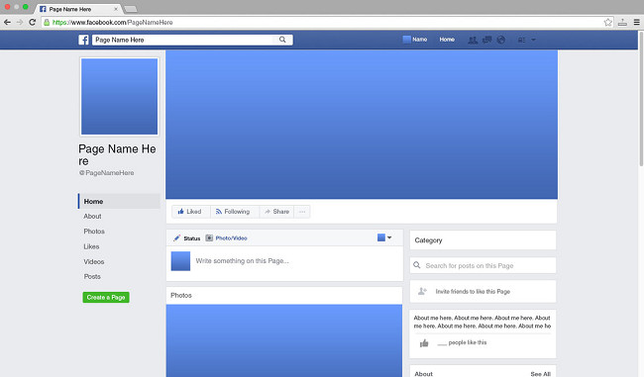Click the add-friend icon beside Invite friends
This screenshot has width=644, height=377.
pos(422,291)
